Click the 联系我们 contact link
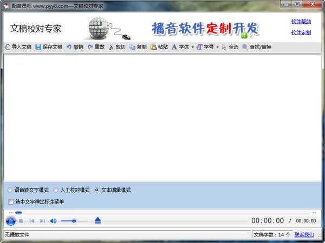Image resolution: width=325 pixels, height=243 pixels. [x=304, y=235]
